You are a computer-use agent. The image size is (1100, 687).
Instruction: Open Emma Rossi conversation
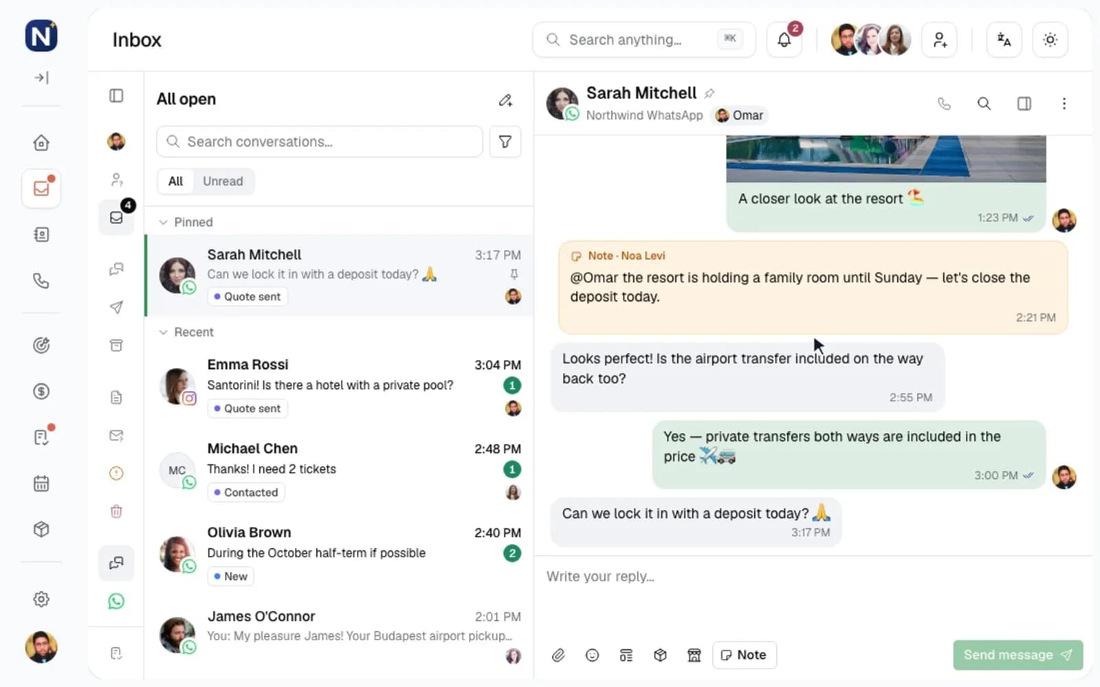[x=340, y=386]
